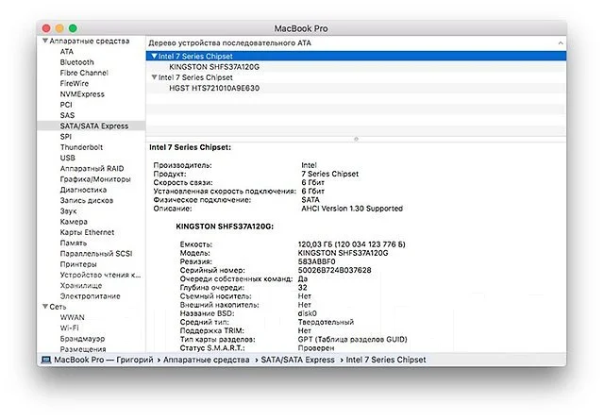Select Принтеры in the sidebar
The width and height of the screenshot is (604, 420).
(78, 264)
